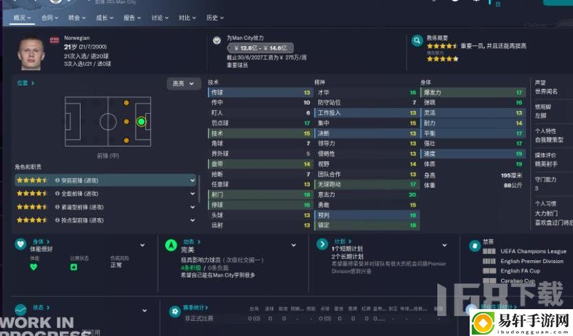The height and width of the screenshot is (336, 573).
Task: Click the 爆发力 acceleration attribute row
Action: point(473,92)
